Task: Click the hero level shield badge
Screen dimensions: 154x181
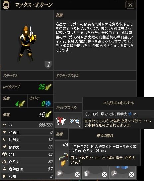Action: pyautogui.click(x=48, y=65)
